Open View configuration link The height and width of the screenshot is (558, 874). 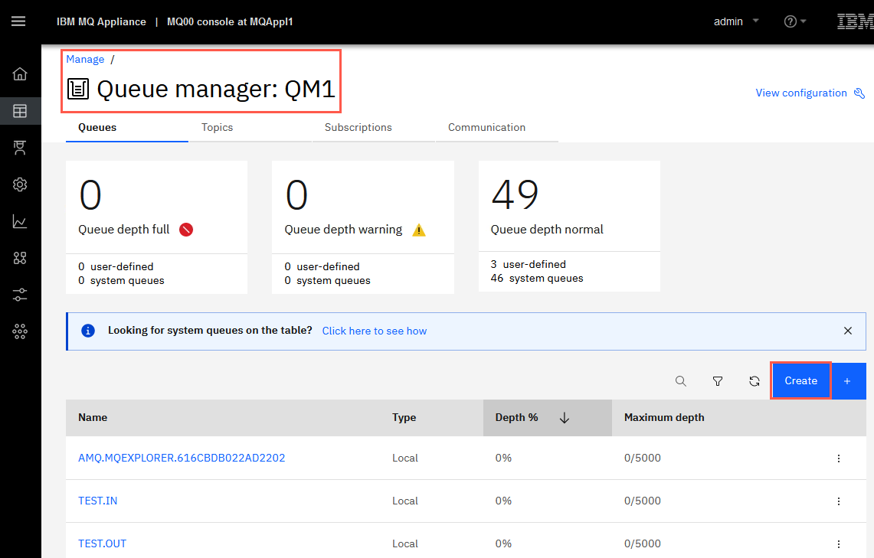pos(801,93)
